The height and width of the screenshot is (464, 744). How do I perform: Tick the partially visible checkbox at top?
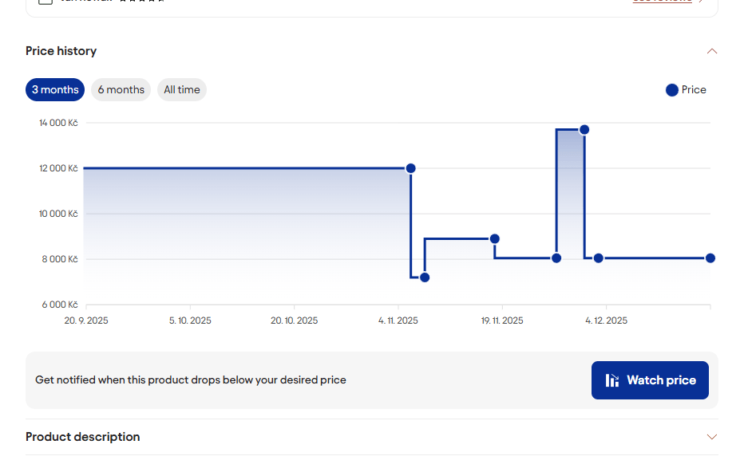[46, 2]
